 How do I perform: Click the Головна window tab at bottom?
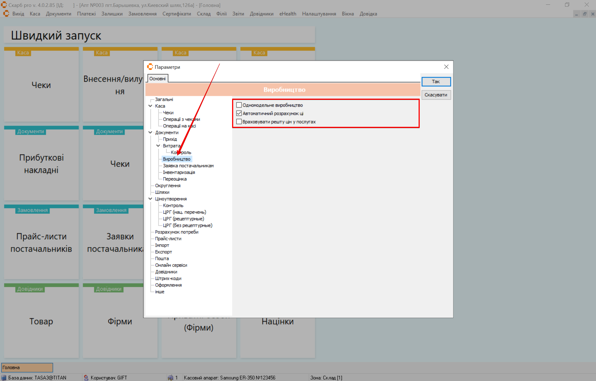[27, 367]
